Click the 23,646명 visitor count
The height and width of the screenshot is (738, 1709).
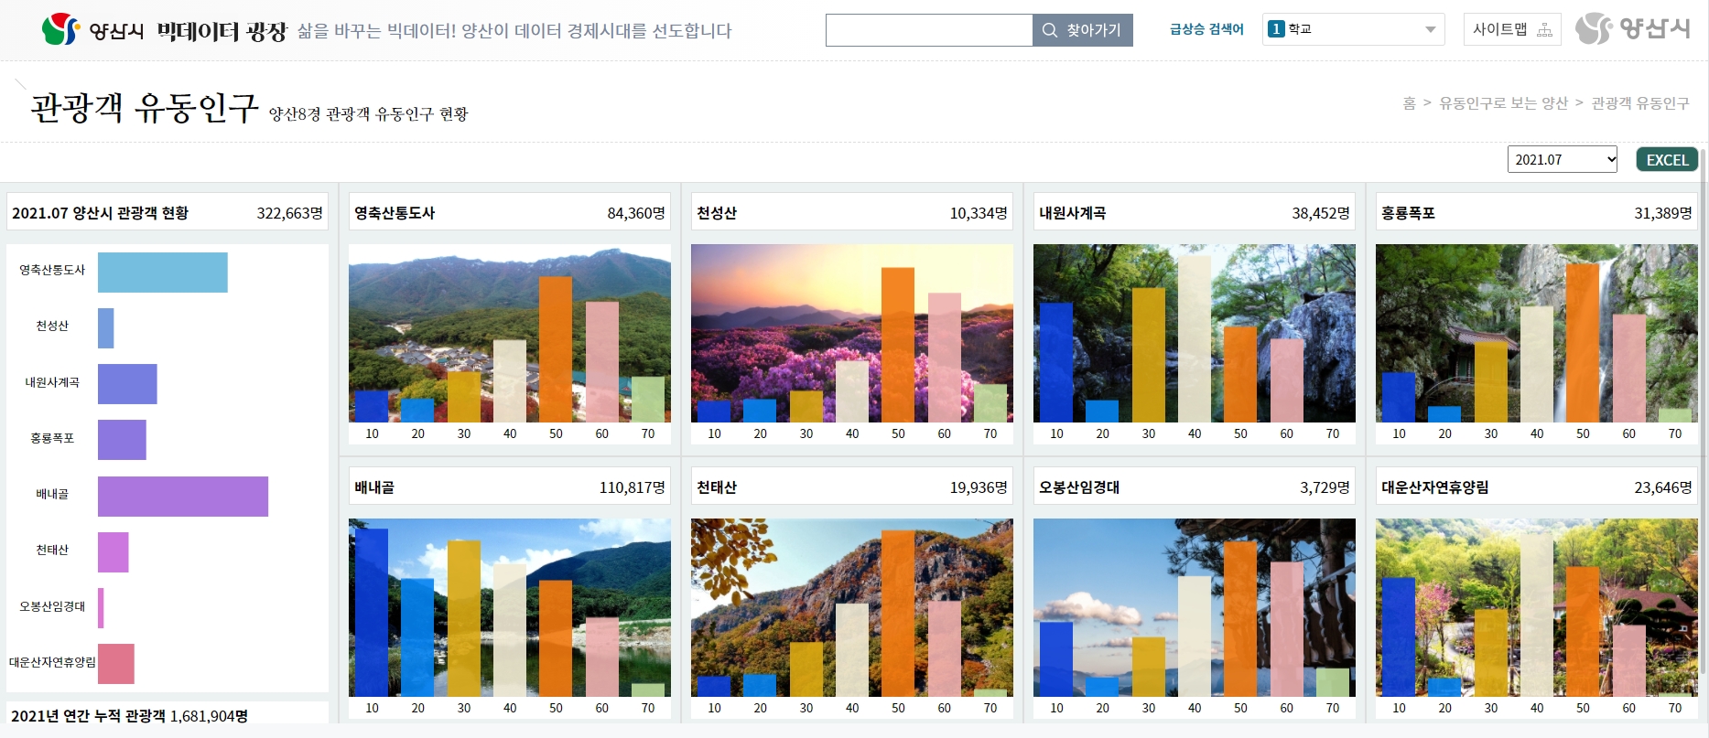pos(1663,487)
